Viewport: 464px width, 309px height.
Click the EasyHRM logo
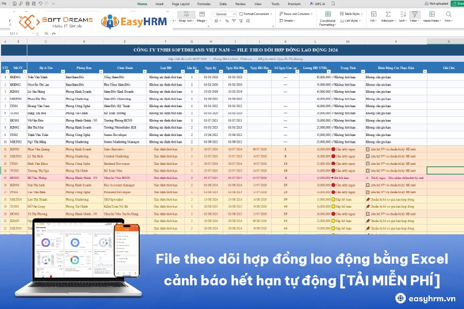click(134, 22)
